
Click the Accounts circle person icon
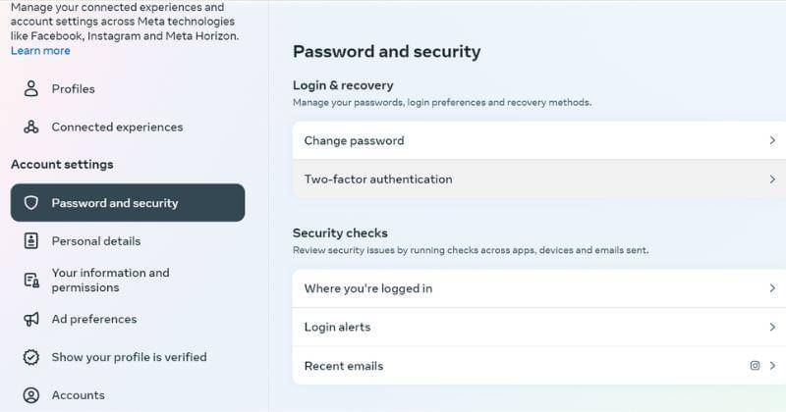pyautogui.click(x=31, y=395)
